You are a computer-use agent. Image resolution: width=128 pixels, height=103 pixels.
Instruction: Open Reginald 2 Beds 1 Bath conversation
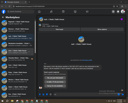17,23
